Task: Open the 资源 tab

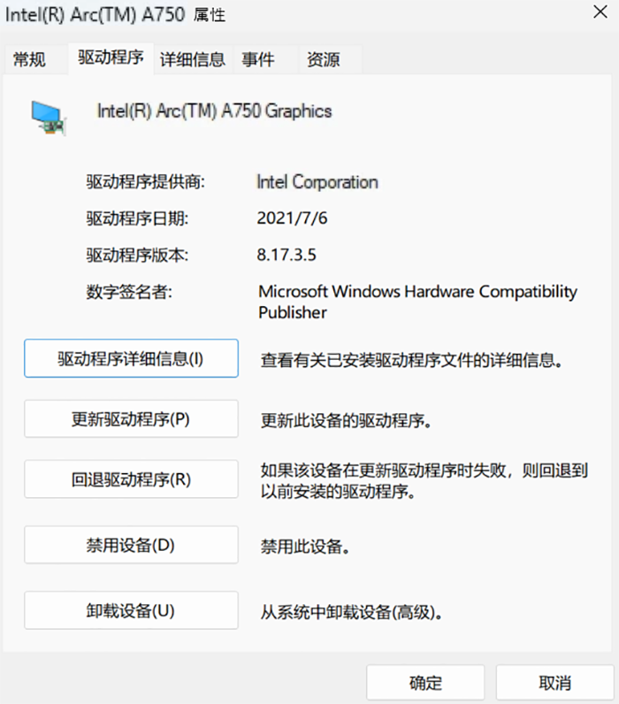Action: (323, 60)
